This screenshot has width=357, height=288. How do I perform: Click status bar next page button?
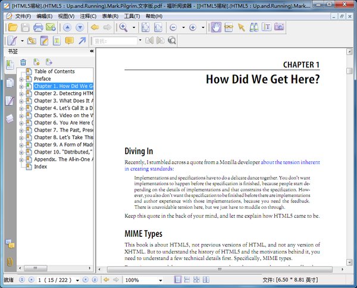click(x=85, y=280)
